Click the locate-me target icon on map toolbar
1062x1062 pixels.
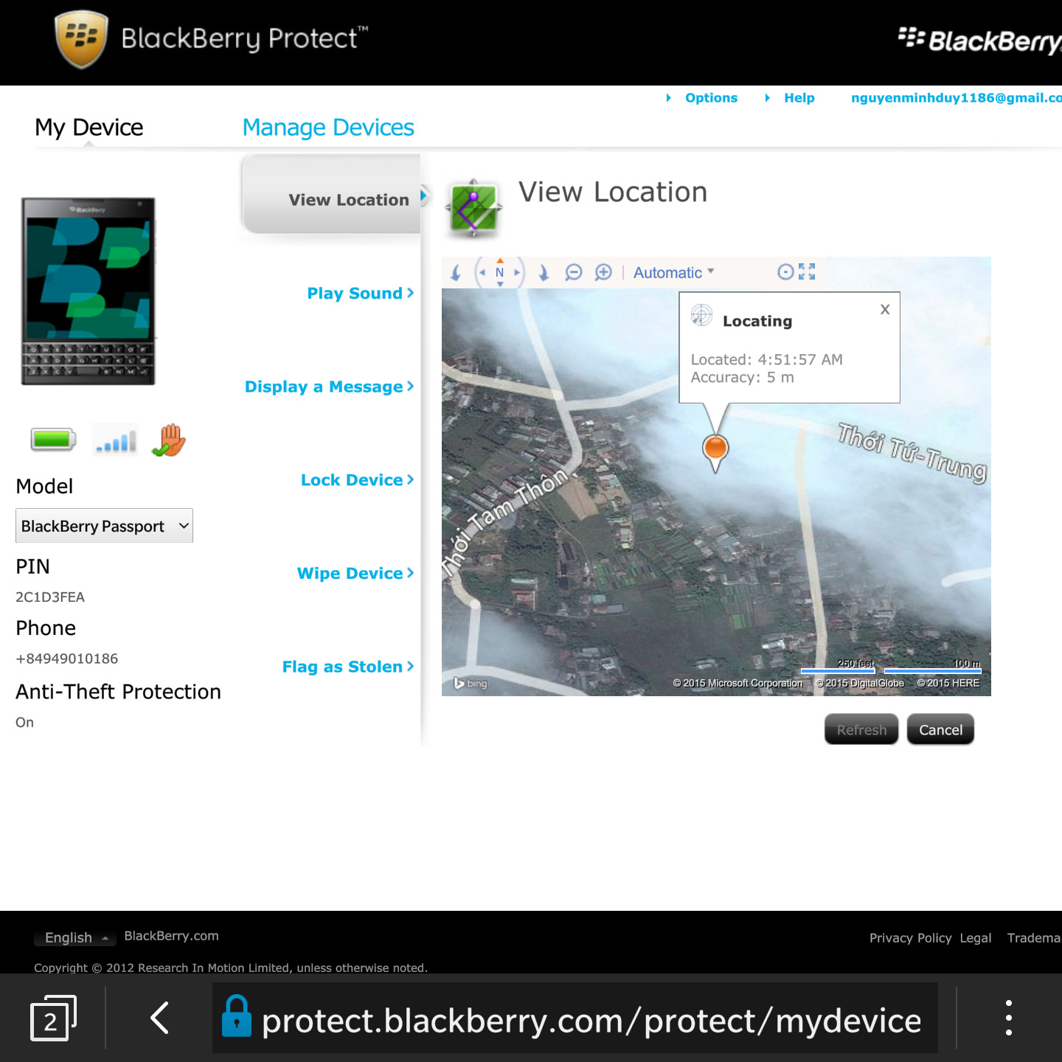pos(786,271)
